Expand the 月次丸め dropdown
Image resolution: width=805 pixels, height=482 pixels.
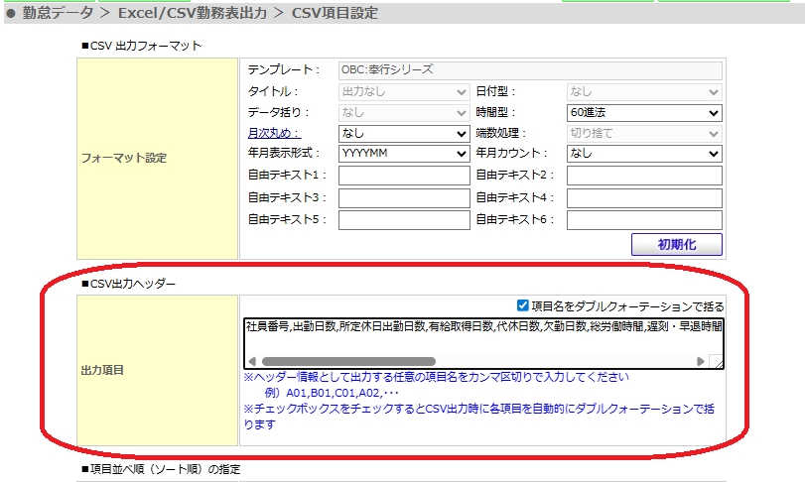pyautogui.click(x=403, y=133)
